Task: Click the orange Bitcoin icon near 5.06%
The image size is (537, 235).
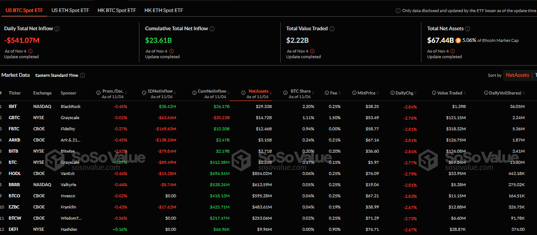Action: click(x=458, y=40)
